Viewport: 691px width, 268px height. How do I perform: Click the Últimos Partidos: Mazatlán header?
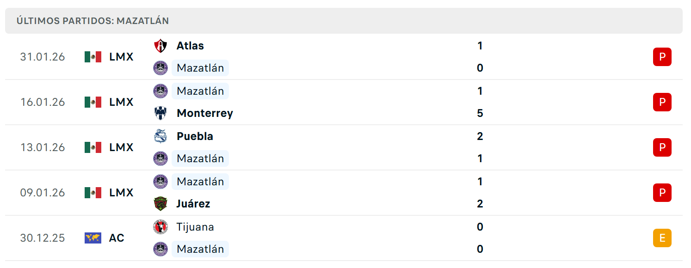[93, 21]
